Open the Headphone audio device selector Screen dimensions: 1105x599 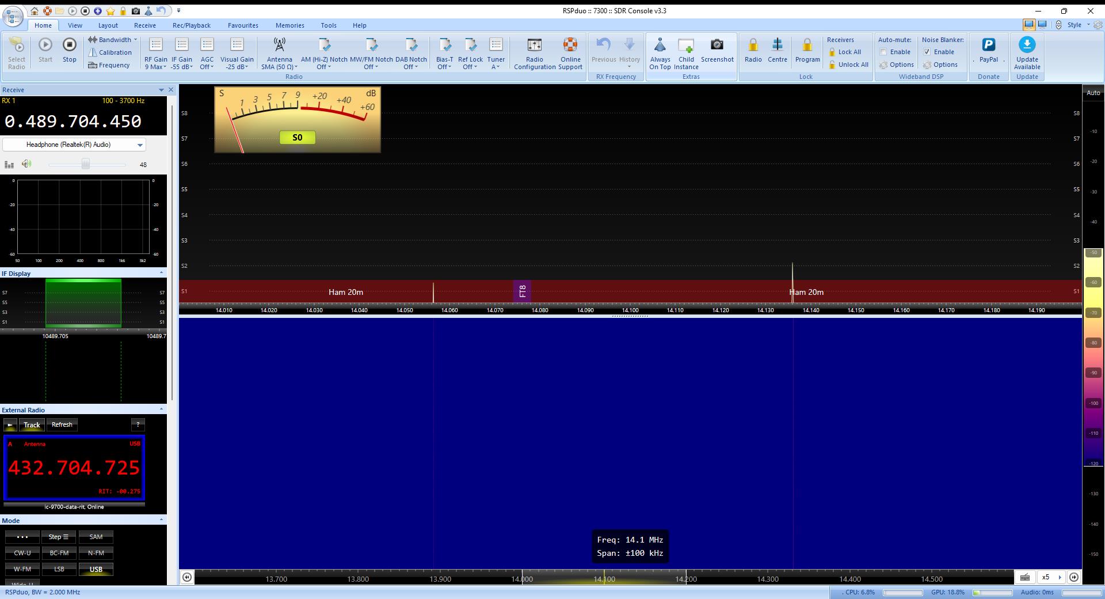click(75, 145)
